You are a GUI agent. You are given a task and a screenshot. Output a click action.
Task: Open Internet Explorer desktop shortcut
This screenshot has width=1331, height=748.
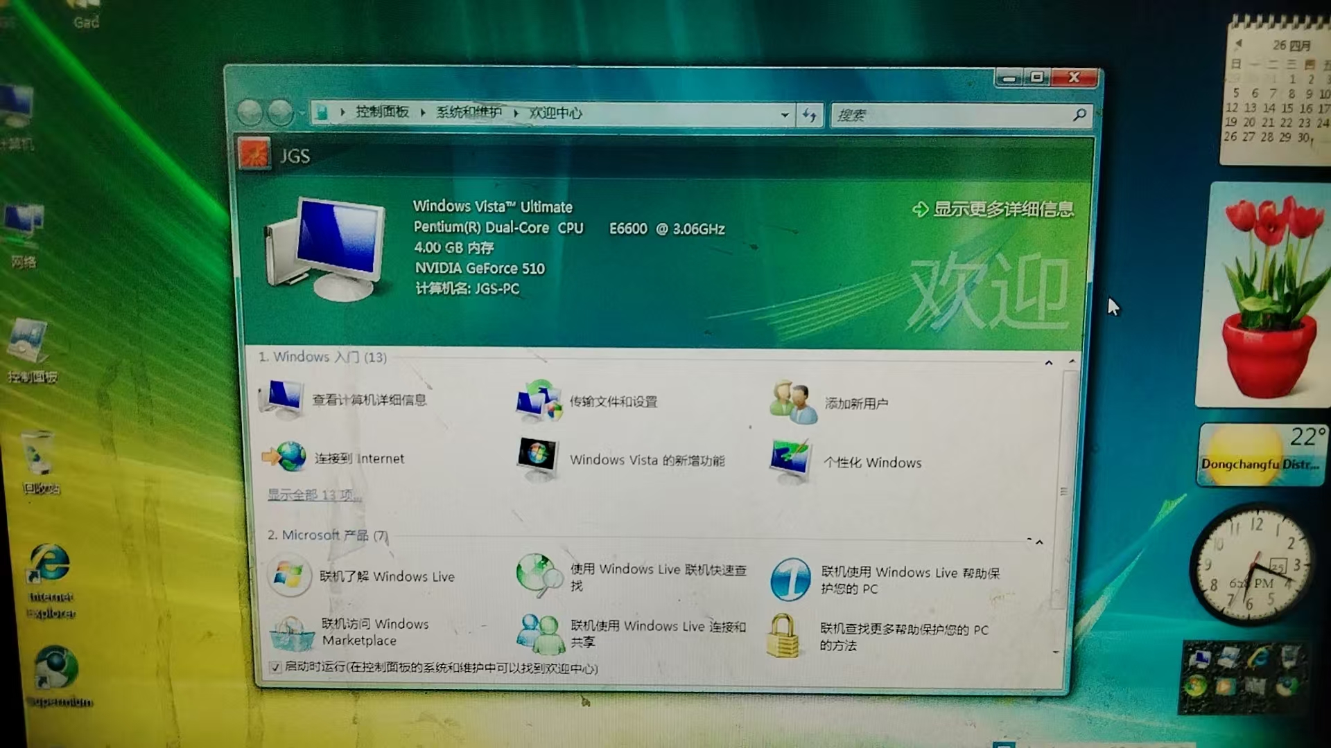click(x=51, y=582)
